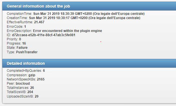
Task: Click the TotalInstances value 26
Action: pyautogui.click(x=32, y=88)
